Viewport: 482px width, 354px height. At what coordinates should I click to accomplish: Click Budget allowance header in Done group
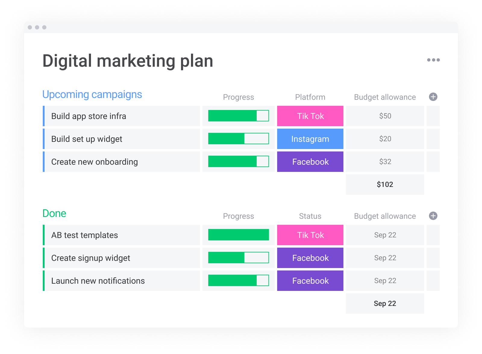(385, 216)
